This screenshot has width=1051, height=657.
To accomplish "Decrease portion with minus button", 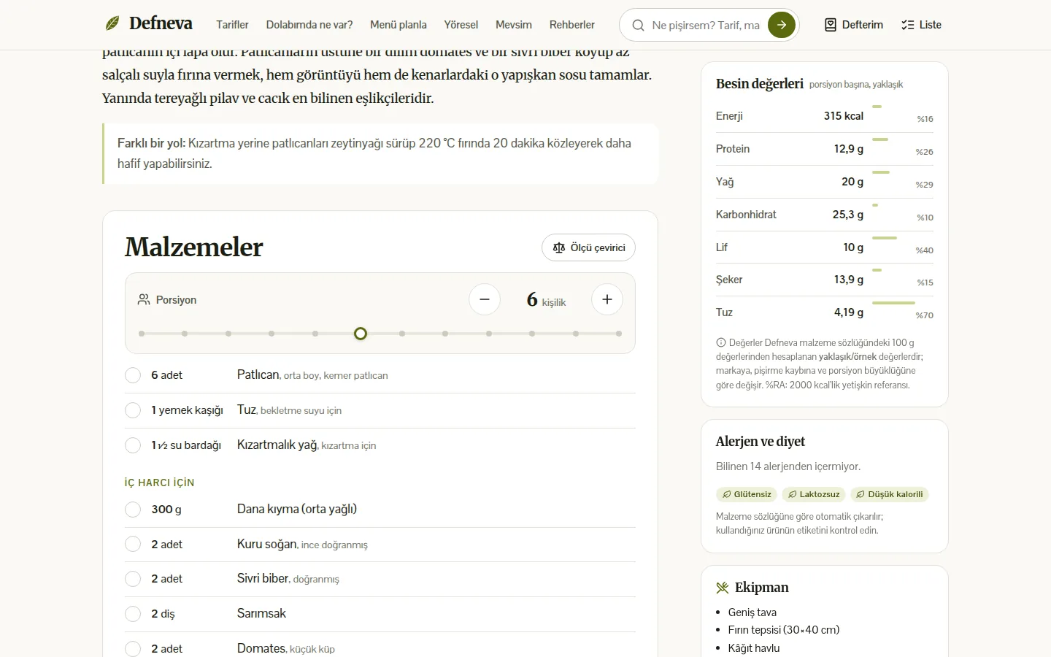I will 485,299.
